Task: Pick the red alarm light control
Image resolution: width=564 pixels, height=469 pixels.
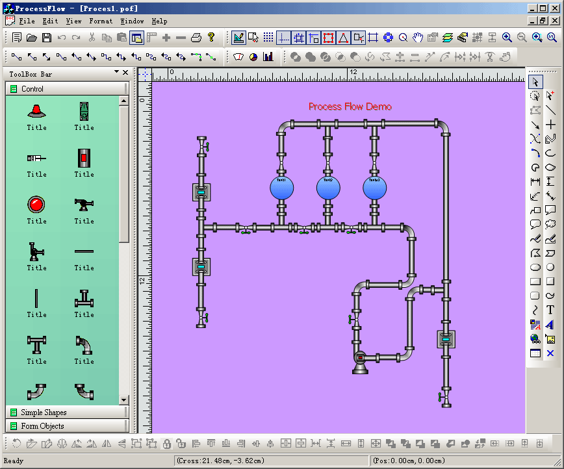Action: [x=36, y=111]
